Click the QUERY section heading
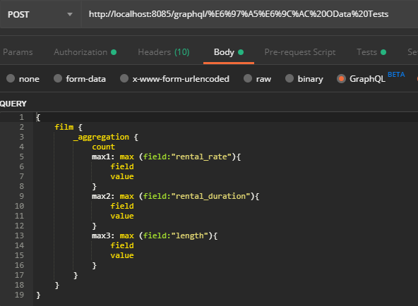The image size is (418, 306). [13, 104]
